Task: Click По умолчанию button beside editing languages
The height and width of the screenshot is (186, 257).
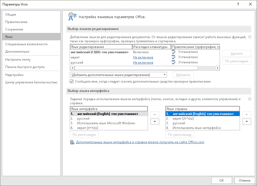Action: [237, 61]
